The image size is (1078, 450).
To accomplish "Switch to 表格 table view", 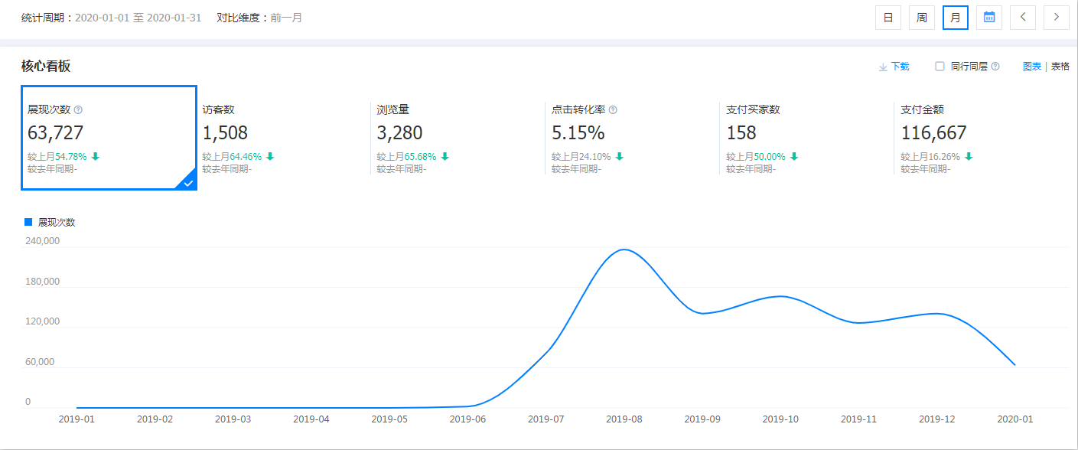I will pyautogui.click(x=1060, y=67).
